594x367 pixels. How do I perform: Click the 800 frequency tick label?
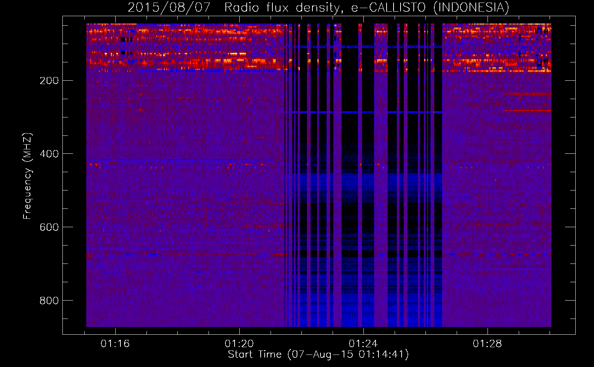coord(49,301)
